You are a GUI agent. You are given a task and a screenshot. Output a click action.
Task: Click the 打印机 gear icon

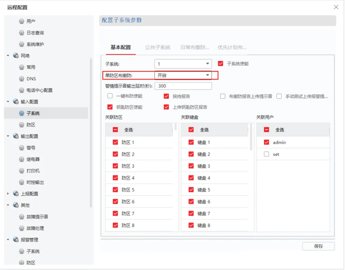click(x=21, y=171)
